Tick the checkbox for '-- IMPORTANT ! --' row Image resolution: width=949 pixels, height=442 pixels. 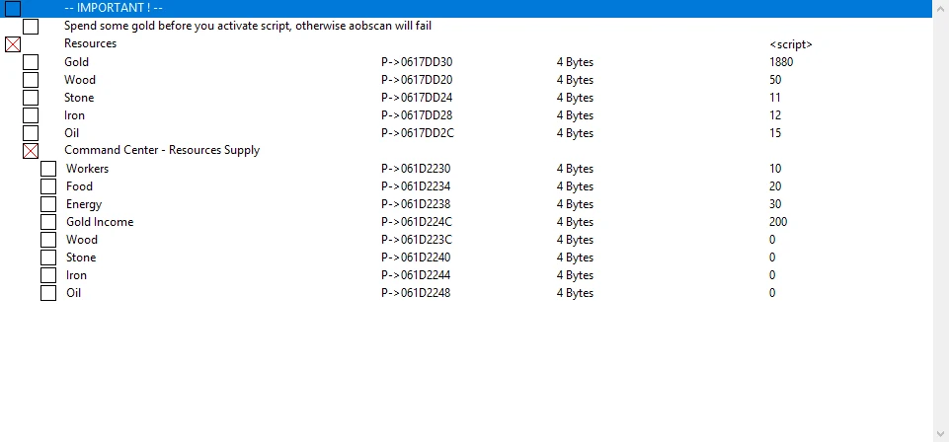click(x=13, y=9)
